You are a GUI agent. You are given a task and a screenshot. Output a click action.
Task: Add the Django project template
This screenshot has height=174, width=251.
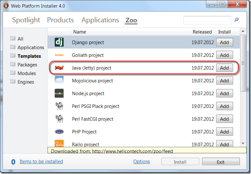point(224,42)
